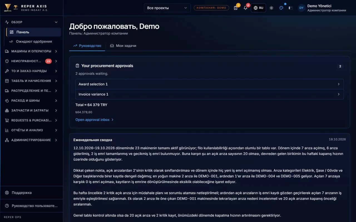Open the color palette theme icon

tap(281, 8)
